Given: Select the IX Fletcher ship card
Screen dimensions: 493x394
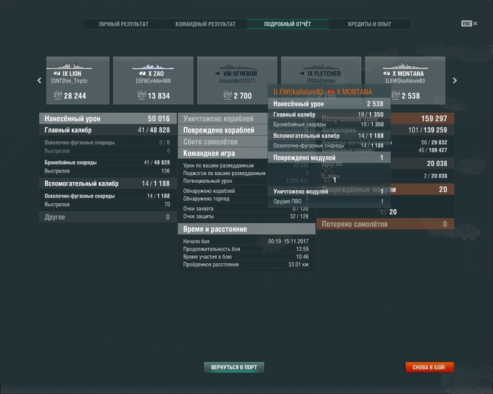Looking at the screenshot, I should [x=321, y=70].
